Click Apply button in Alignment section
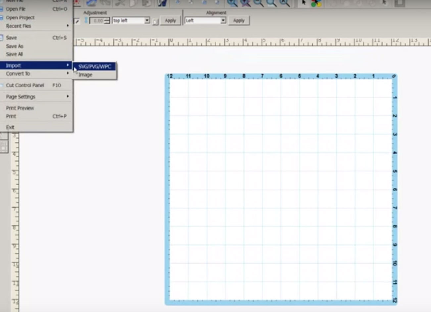The height and width of the screenshot is (312, 431). (x=239, y=20)
